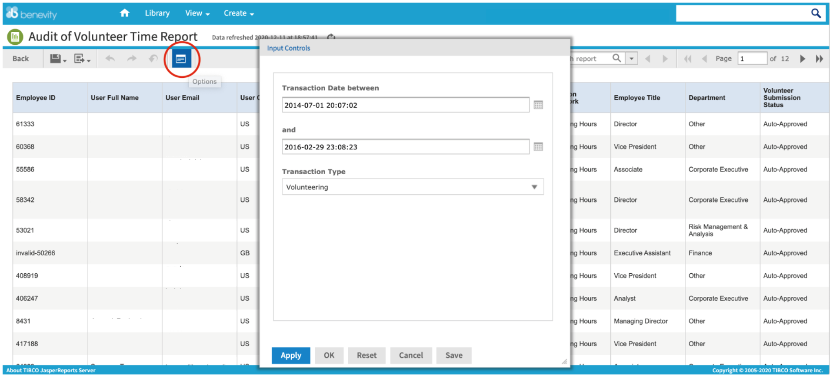
Task: Expand the report search options arrow
Action: (632, 59)
